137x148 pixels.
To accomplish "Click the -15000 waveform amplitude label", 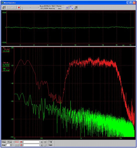I will click(x=4, y=43).
